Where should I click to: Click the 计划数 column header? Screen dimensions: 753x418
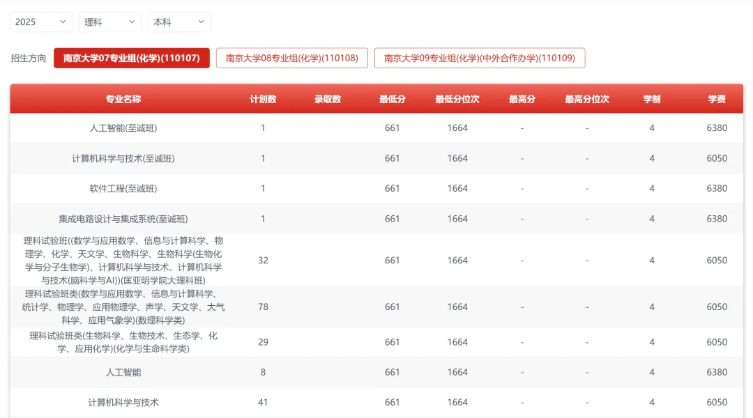(x=263, y=100)
